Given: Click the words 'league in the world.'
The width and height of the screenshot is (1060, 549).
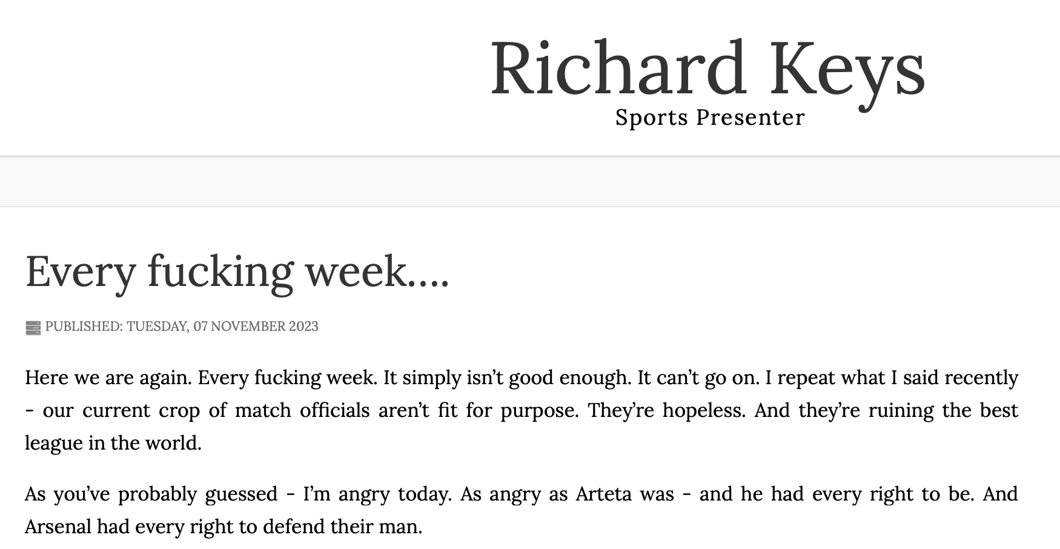Looking at the screenshot, I should [x=113, y=443].
